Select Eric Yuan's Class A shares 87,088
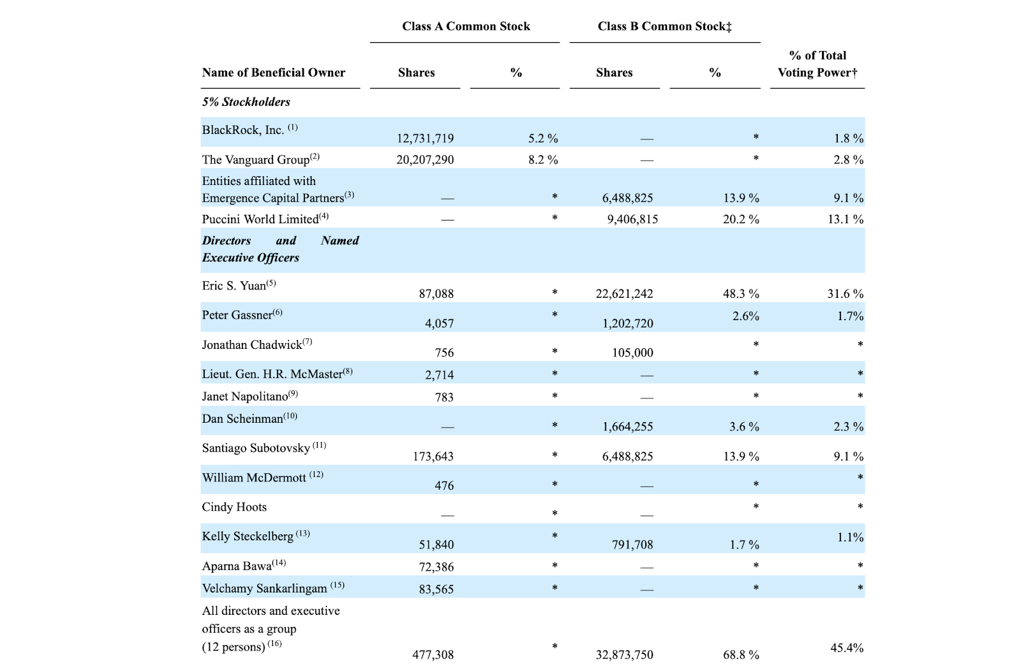This screenshot has width=1021, height=669. coord(436,294)
